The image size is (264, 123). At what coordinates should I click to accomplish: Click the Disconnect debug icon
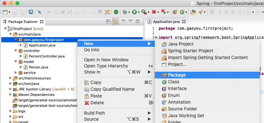[x=70, y=12]
